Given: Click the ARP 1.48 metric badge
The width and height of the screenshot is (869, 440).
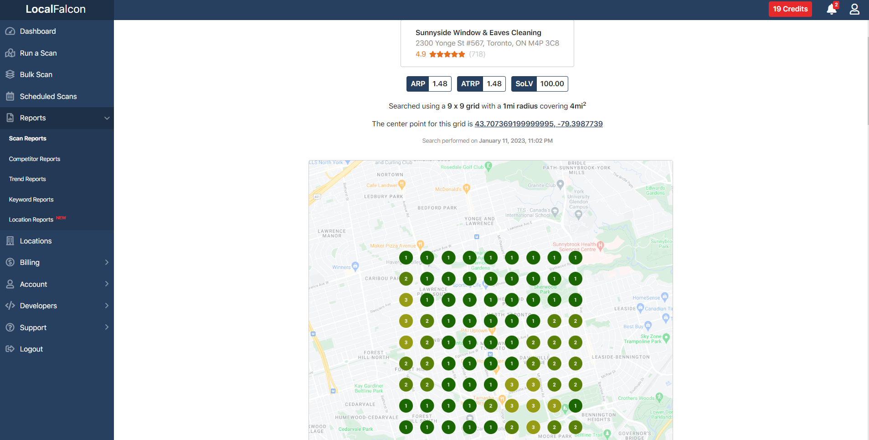Looking at the screenshot, I should (x=429, y=84).
